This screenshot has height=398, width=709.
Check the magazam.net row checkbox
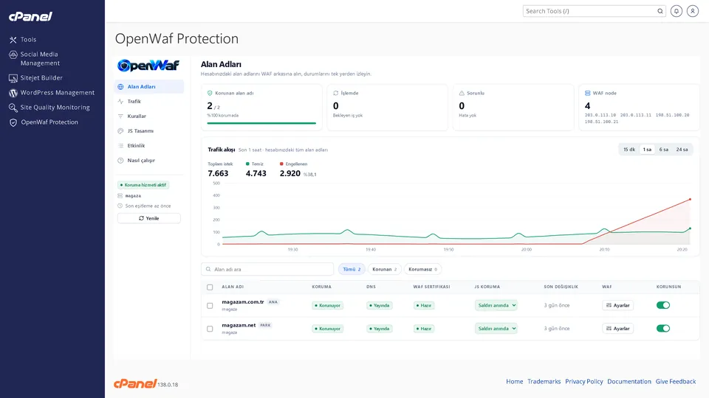[210, 329]
